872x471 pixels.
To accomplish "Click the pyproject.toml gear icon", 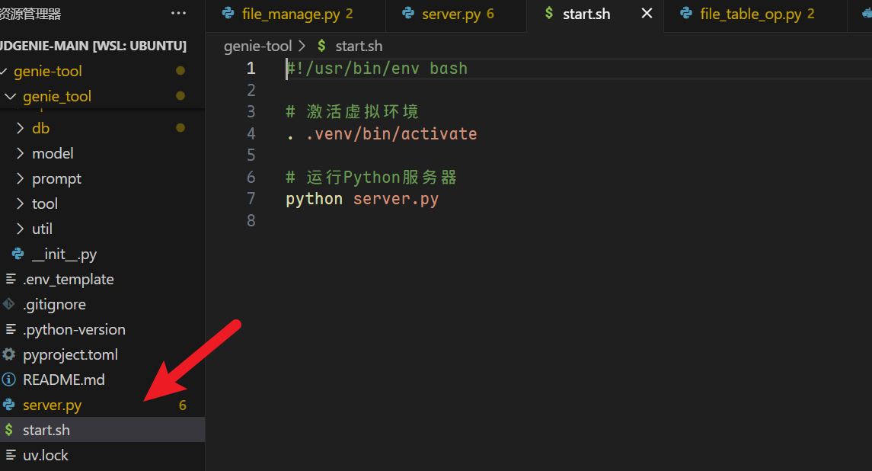I will click(9, 354).
